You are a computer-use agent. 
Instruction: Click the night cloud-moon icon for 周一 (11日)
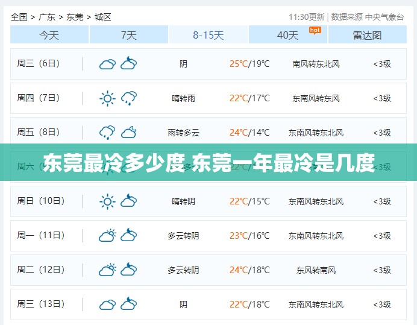coord(129,235)
